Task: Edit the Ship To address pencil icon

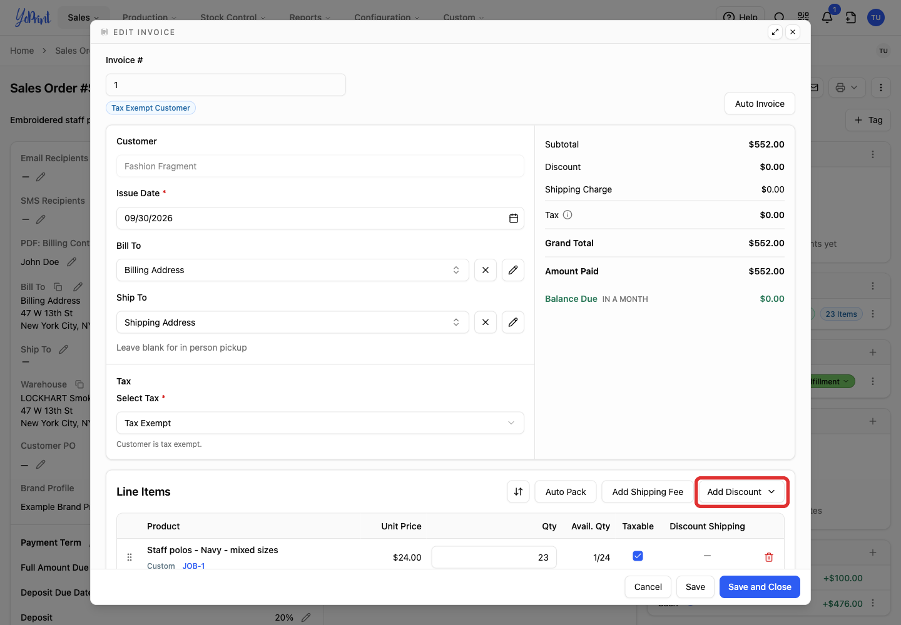Action: [x=513, y=322]
